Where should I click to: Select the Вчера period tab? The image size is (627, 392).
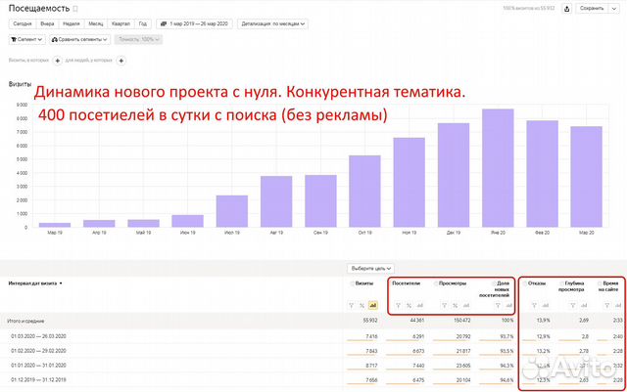[x=47, y=24]
